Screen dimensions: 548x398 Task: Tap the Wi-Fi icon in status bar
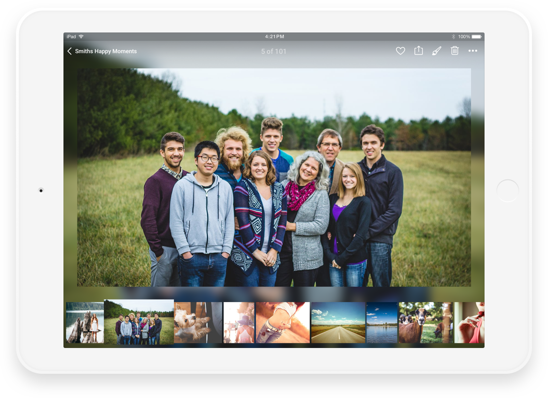pyautogui.click(x=81, y=37)
